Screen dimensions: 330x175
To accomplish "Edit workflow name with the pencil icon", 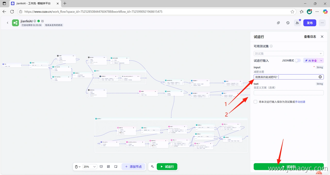I will point(43,21).
